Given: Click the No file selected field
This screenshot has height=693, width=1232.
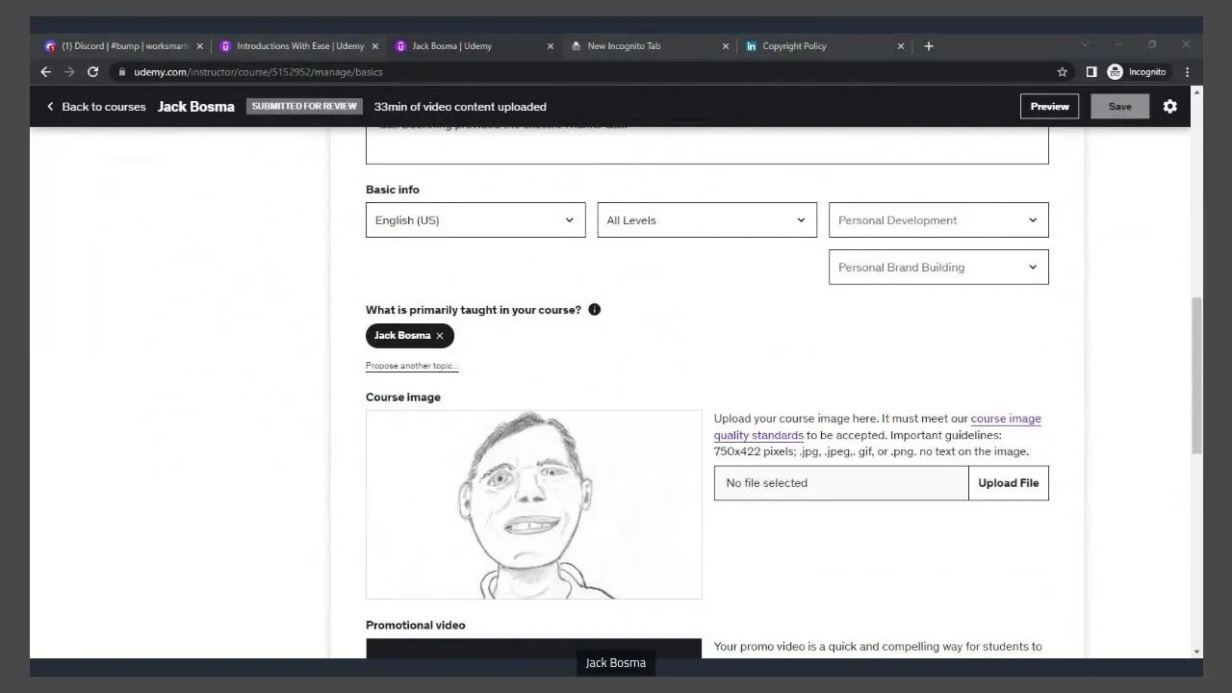Looking at the screenshot, I should [x=841, y=483].
